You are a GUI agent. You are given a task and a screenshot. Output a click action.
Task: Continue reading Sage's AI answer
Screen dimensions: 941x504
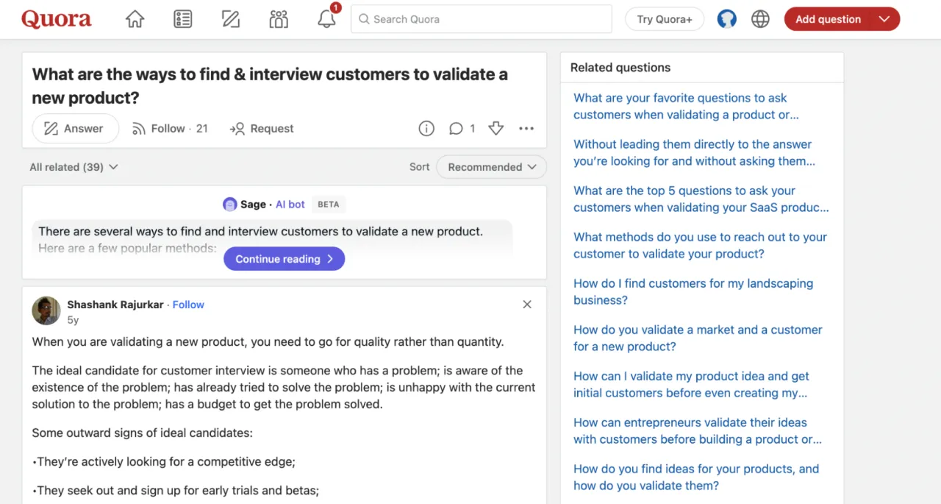click(x=284, y=258)
